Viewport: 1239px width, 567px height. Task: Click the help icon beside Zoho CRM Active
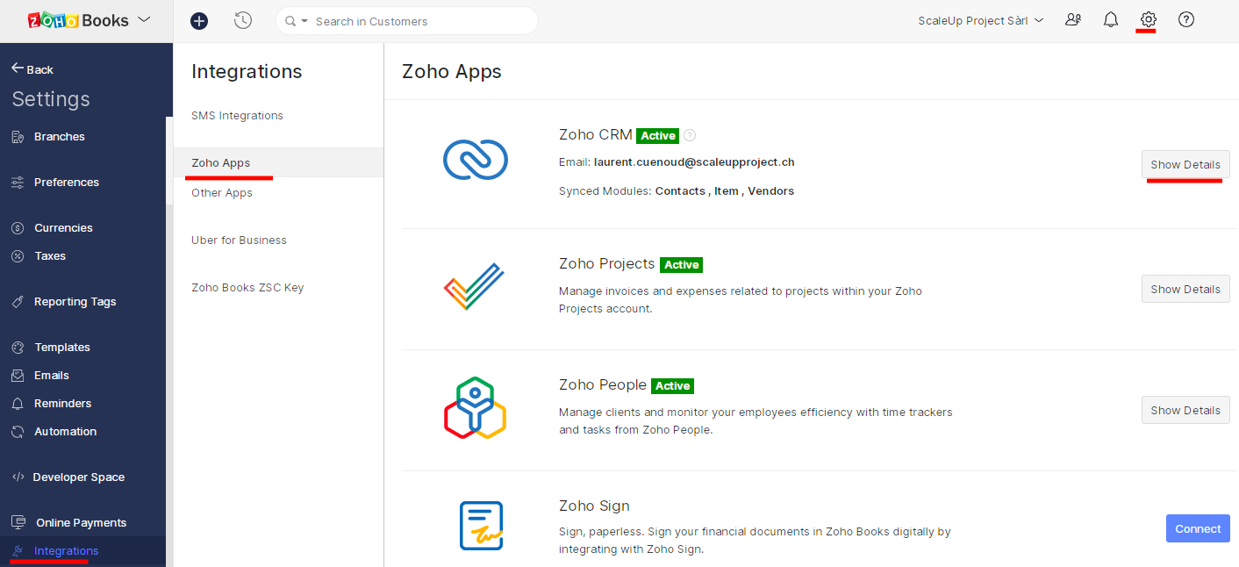(x=690, y=135)
